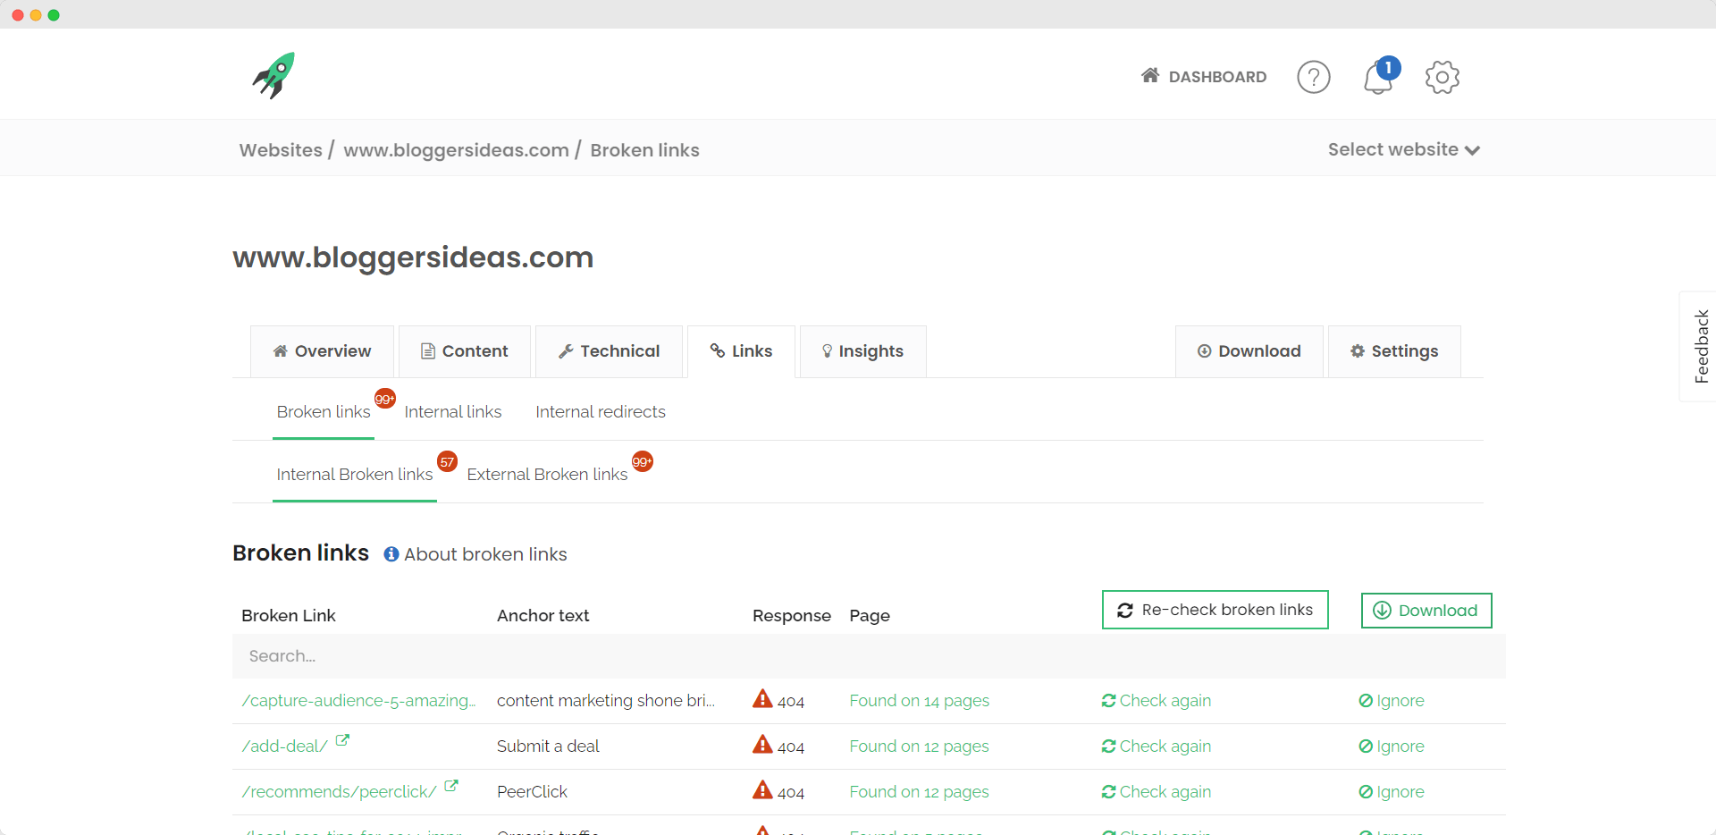Open the gear settings icon in header

tap(1443, 77)
